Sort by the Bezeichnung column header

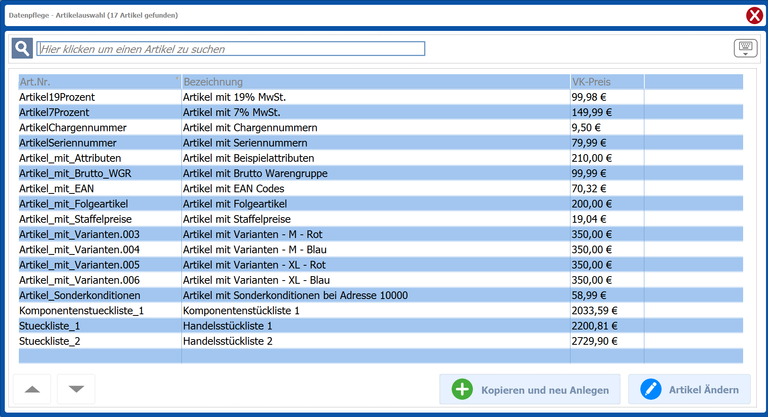375,82
